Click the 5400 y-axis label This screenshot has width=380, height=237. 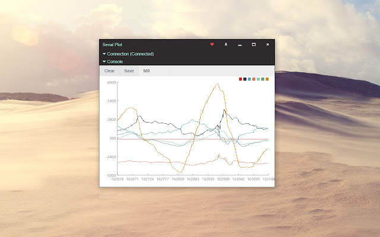tap(112, 101)
